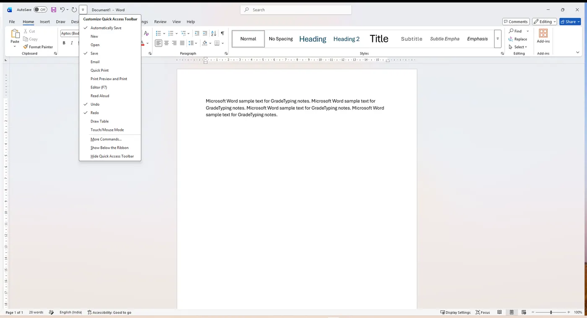Image resolution: width=587 pixels, height=318 pixels.
Task: Click the Align Left icon
Action: click(x=158, y=43)
